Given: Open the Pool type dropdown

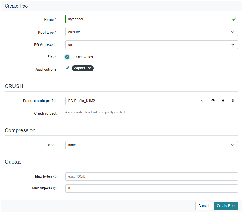Looking at the screenshot, I should 151,32.
